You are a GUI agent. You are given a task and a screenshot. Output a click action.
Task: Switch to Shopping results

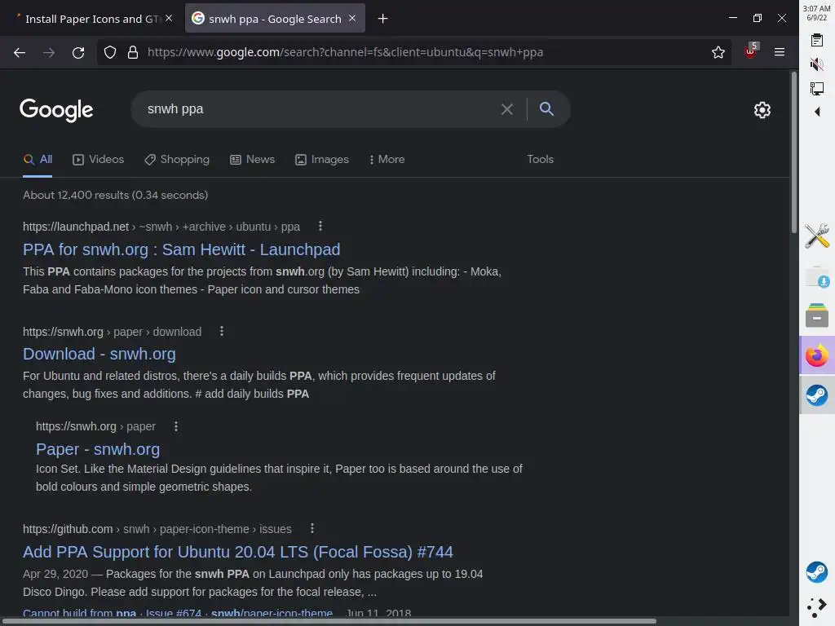point(177,159)
